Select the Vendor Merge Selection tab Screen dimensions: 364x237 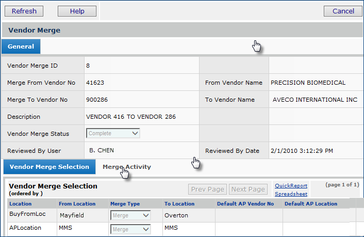49,167
